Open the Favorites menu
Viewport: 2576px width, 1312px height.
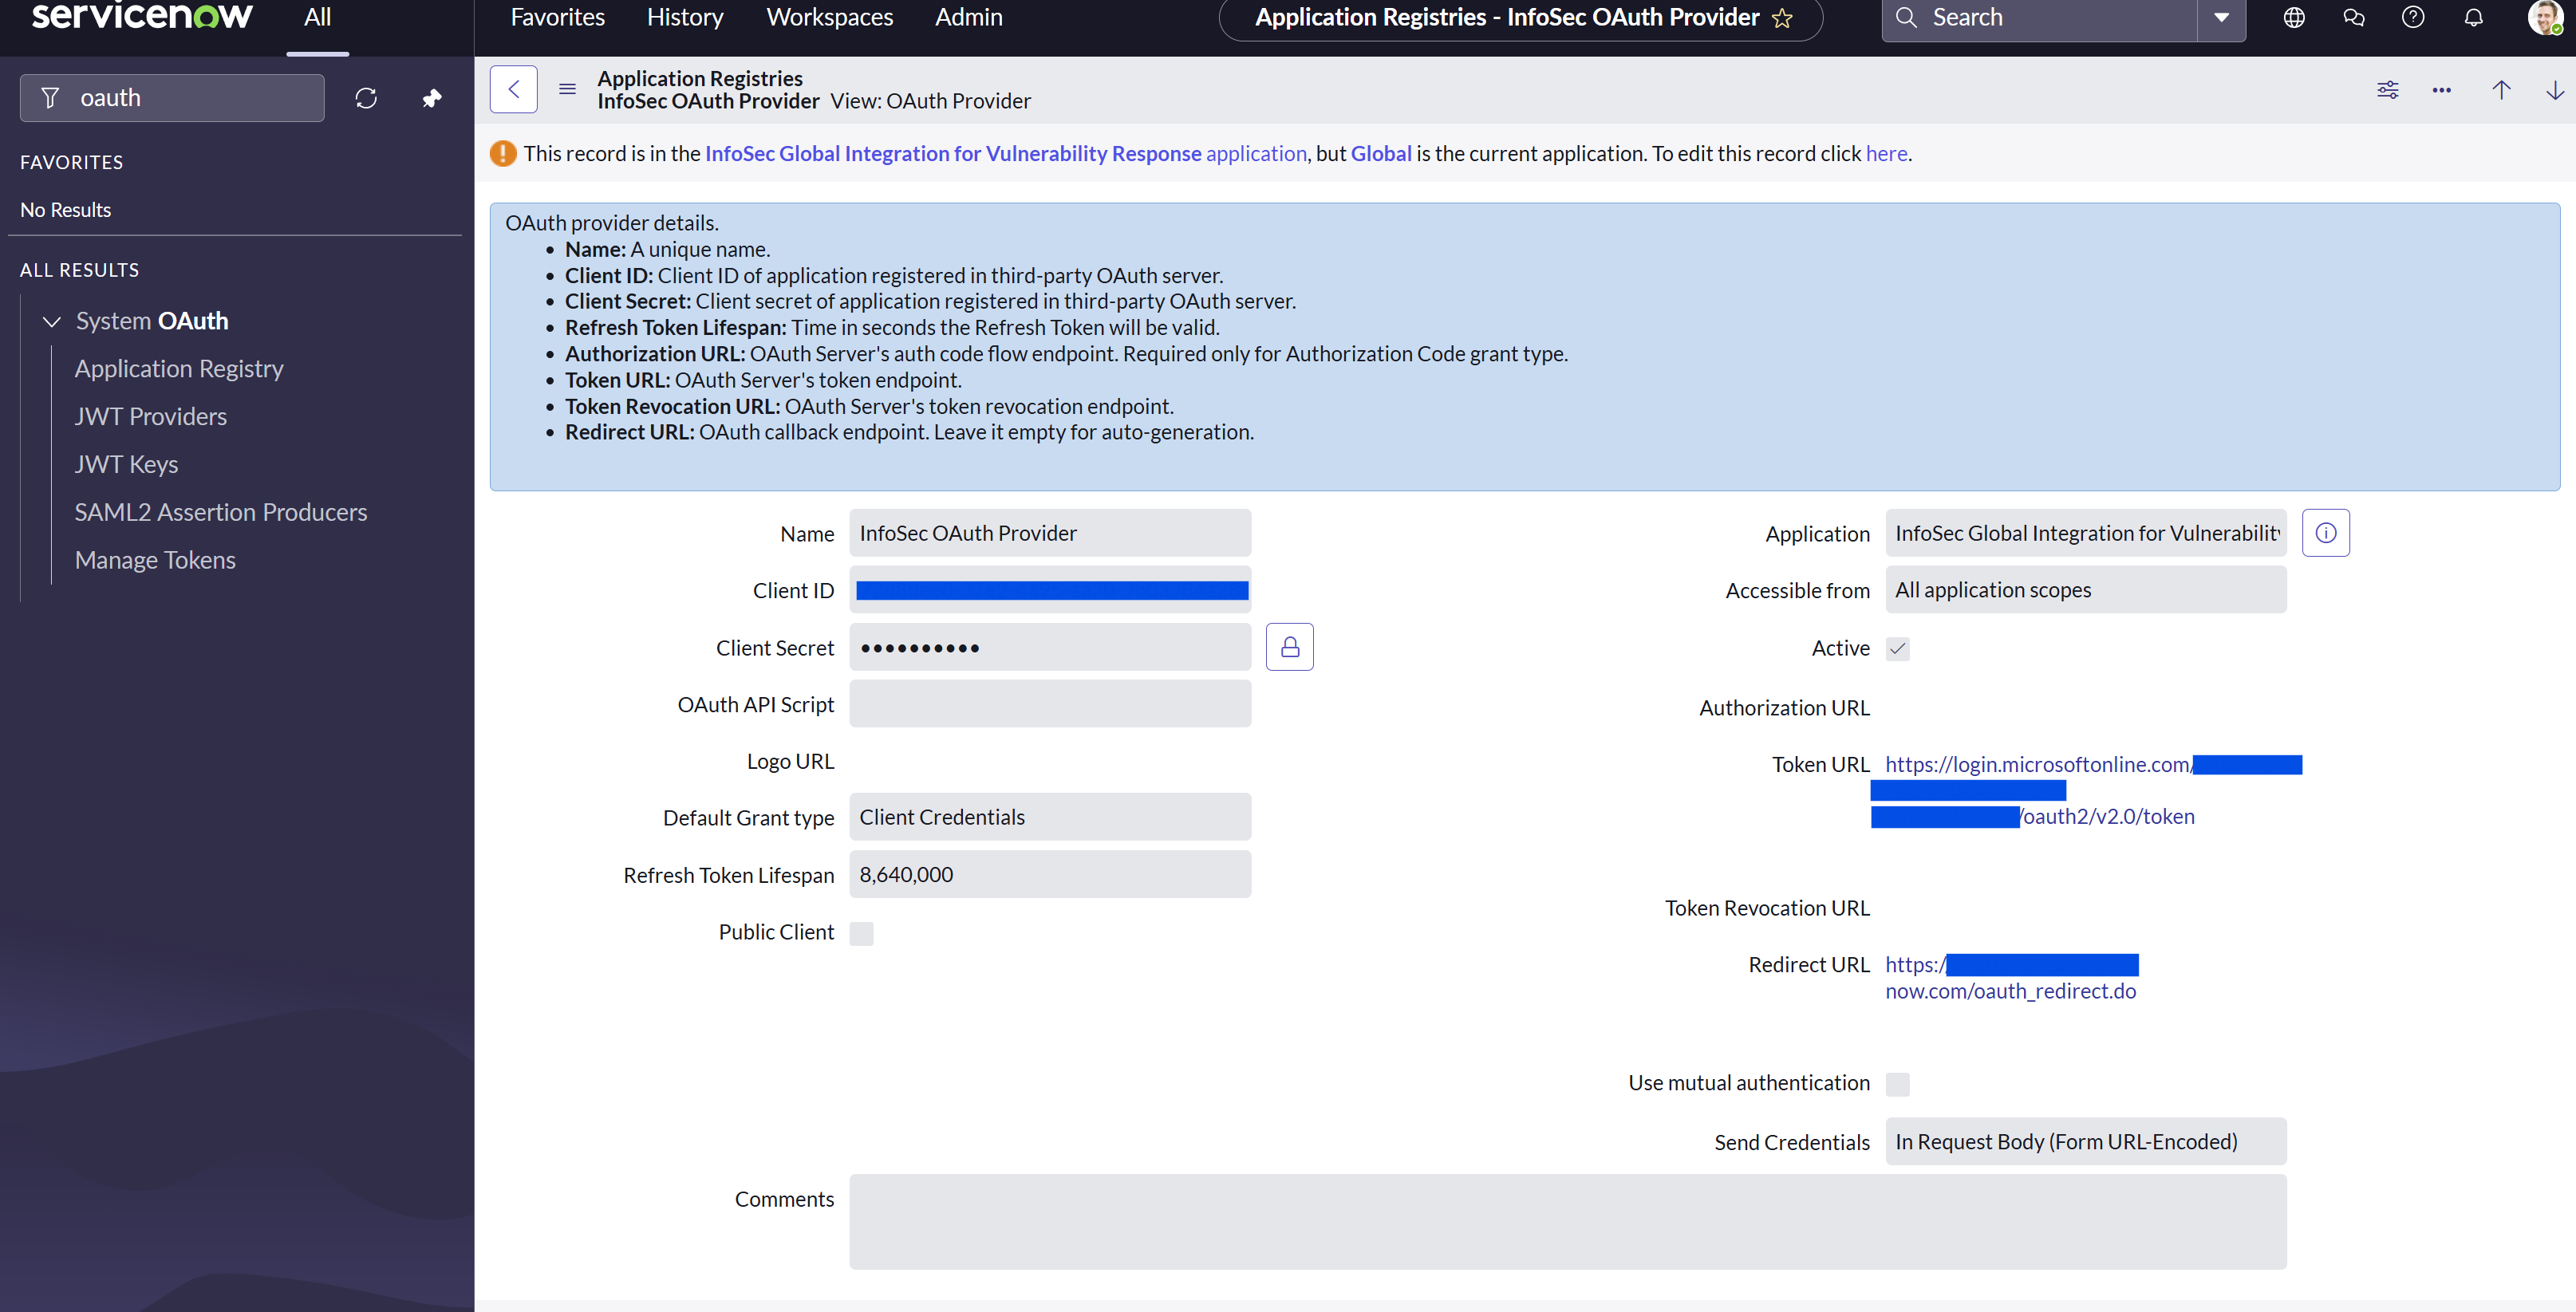tap(558, 18)
